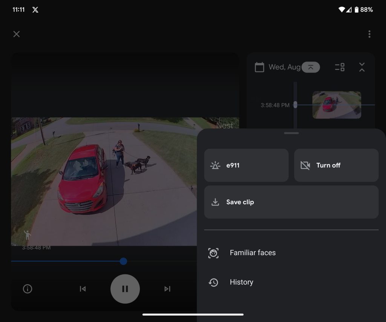Open the event thumbnail at 3:58:48 PM
The height and width of the screenshot is (322, 386).
coord(337,105)
